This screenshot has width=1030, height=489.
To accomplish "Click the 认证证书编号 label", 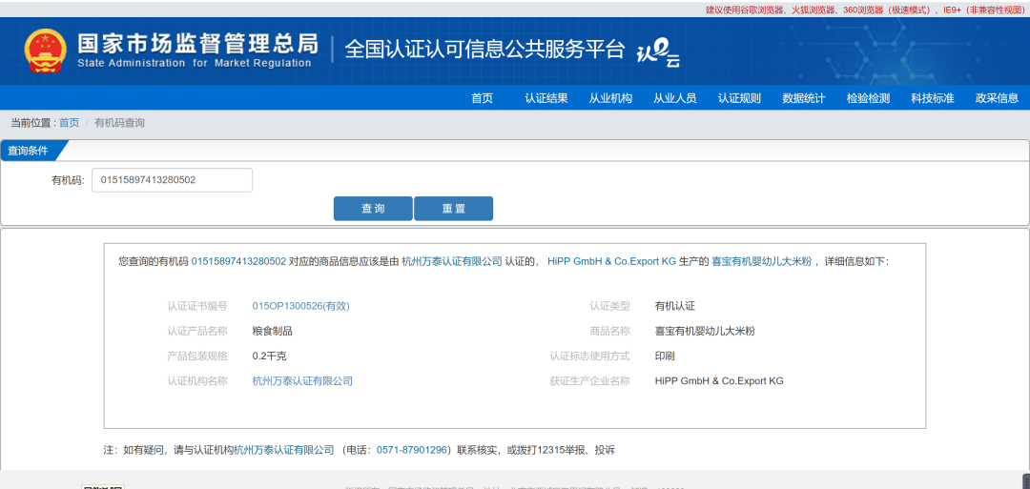I will 197,306.
